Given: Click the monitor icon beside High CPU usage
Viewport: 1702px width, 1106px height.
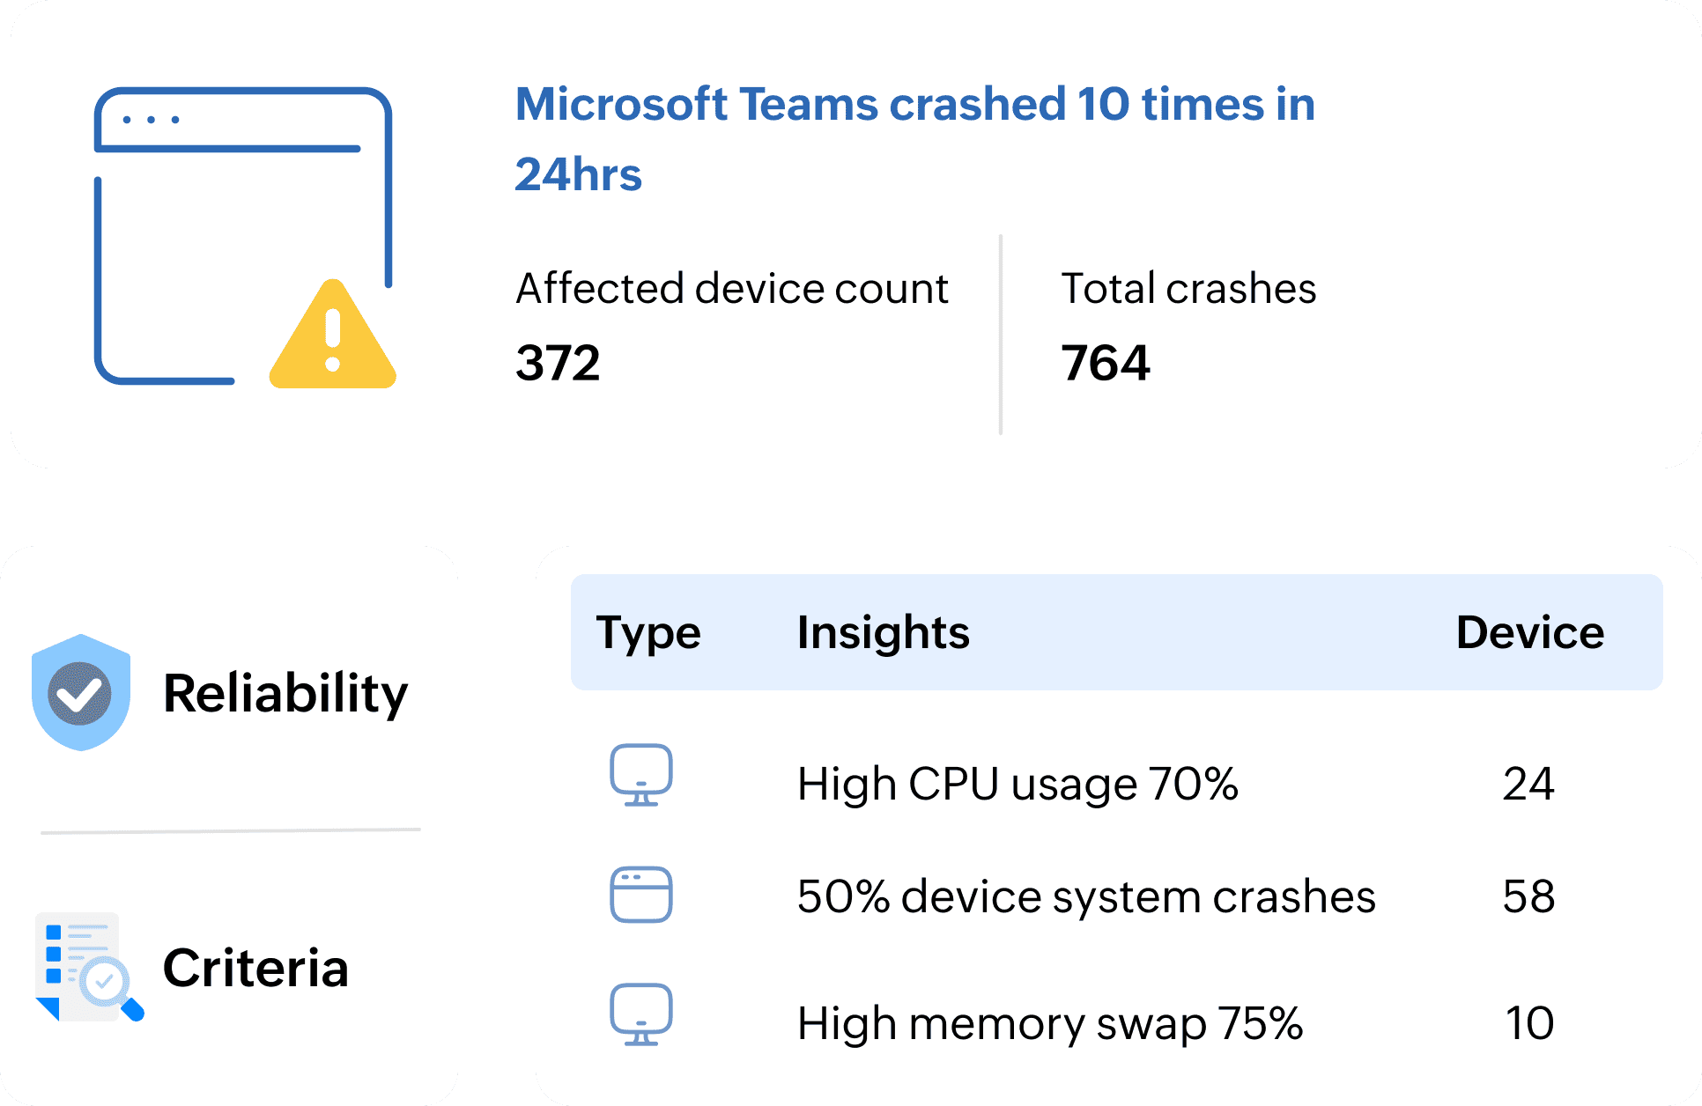Looking at the screenshot, I should (x=641, y=775).
